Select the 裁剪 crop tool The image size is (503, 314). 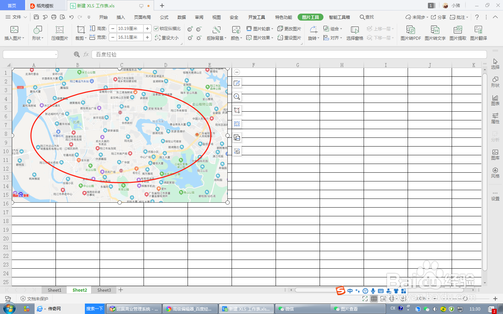click(x=81, y=33)
